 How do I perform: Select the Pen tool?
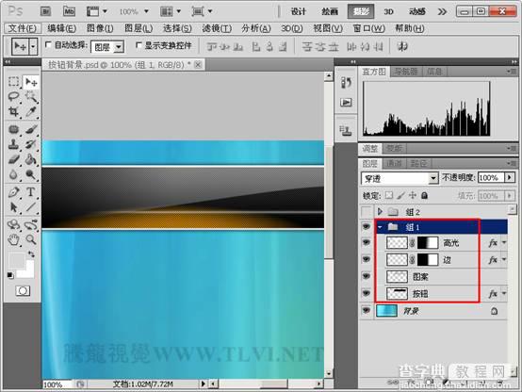13,192
